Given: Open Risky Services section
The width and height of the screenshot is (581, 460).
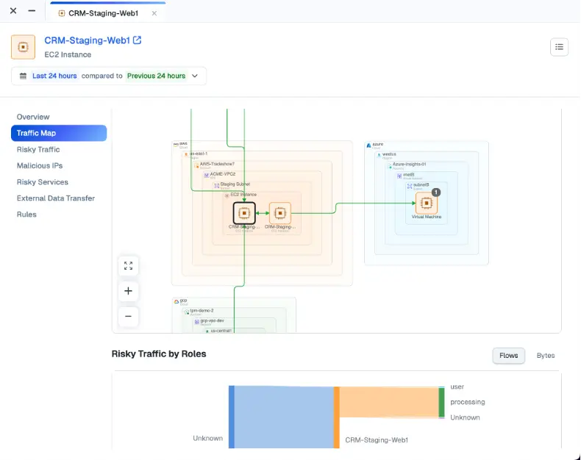Looking at the screenshot, I should pos(43,182).
